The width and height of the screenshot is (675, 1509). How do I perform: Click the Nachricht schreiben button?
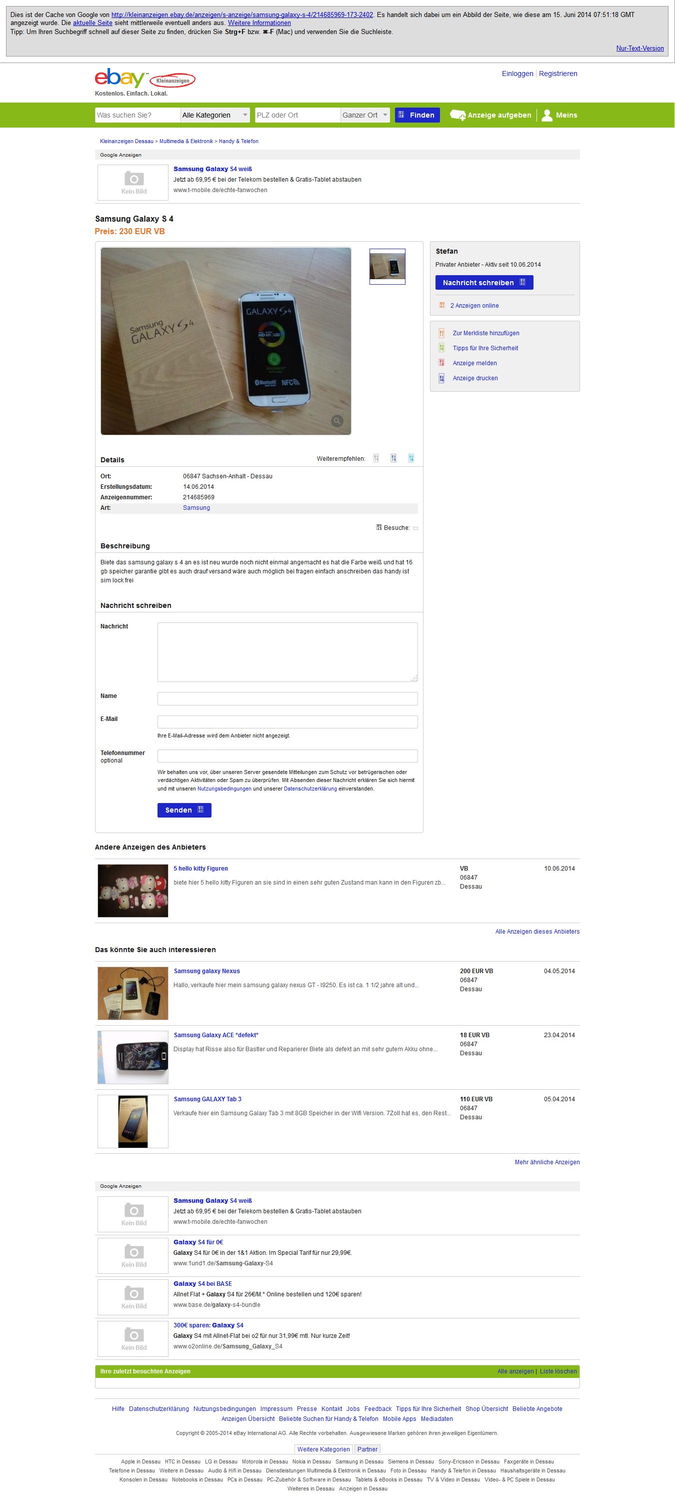[484, 283]
